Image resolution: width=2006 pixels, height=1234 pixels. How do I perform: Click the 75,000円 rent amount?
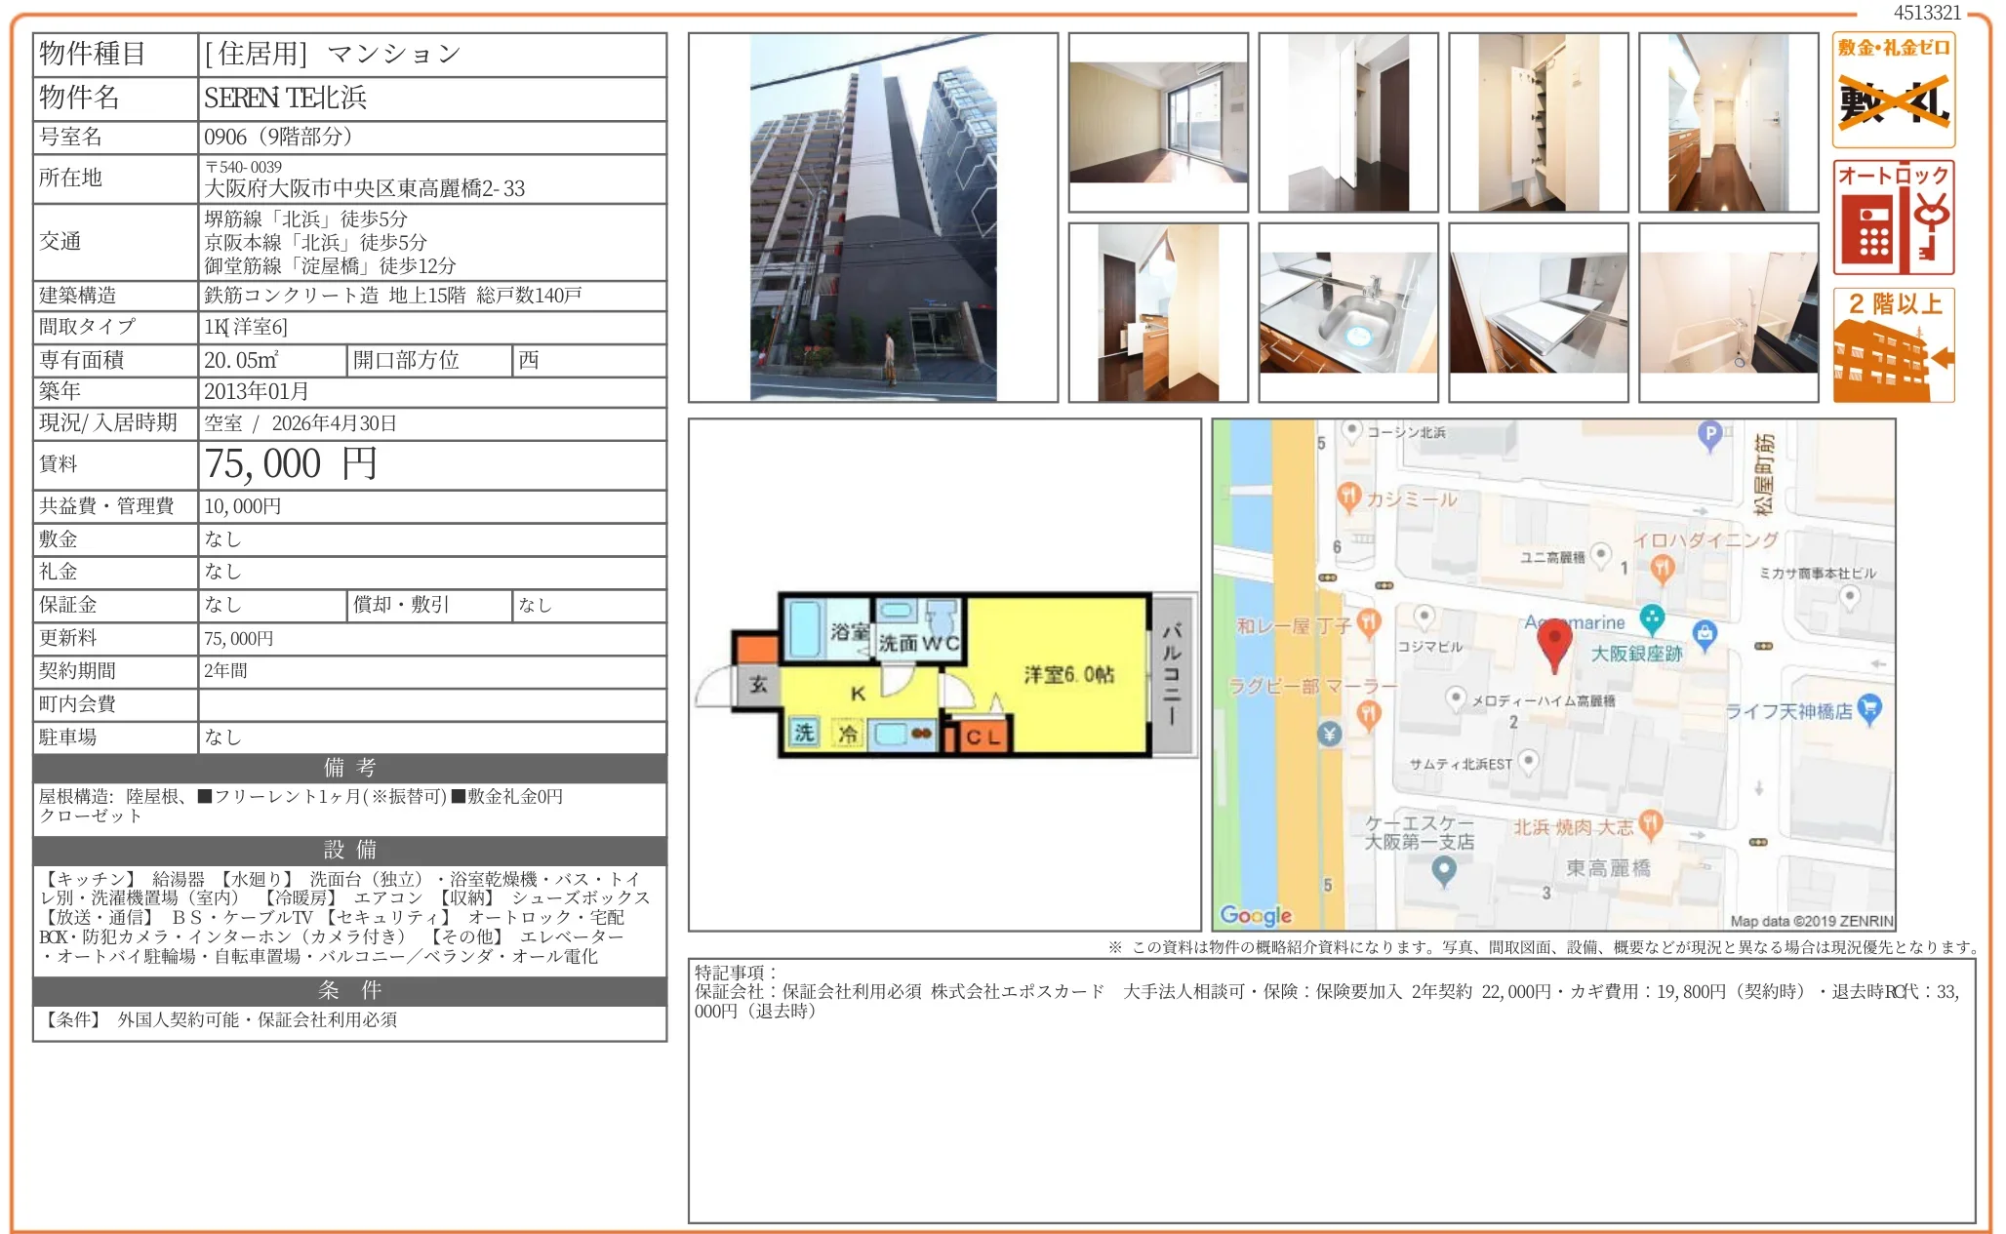point(291,464)
